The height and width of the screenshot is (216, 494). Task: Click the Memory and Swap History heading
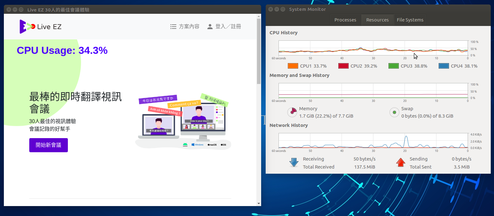pos(299,75)
